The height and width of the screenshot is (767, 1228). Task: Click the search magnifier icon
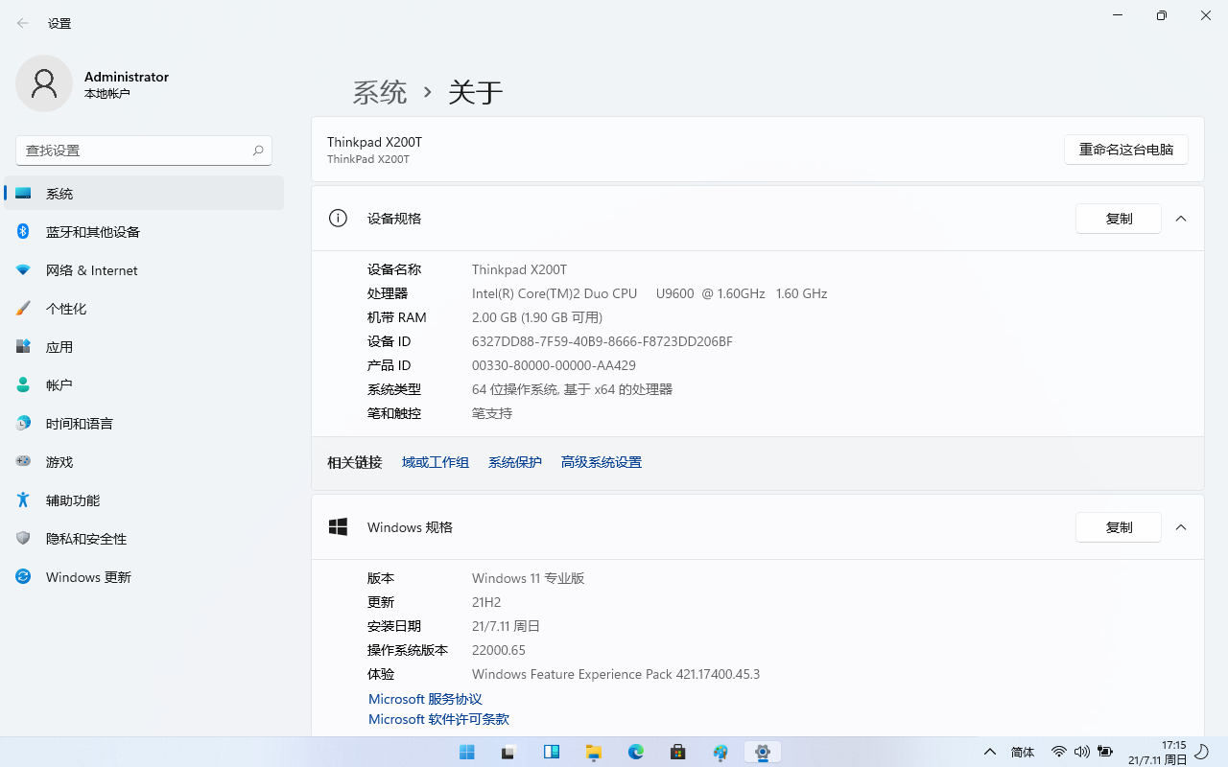258,151
